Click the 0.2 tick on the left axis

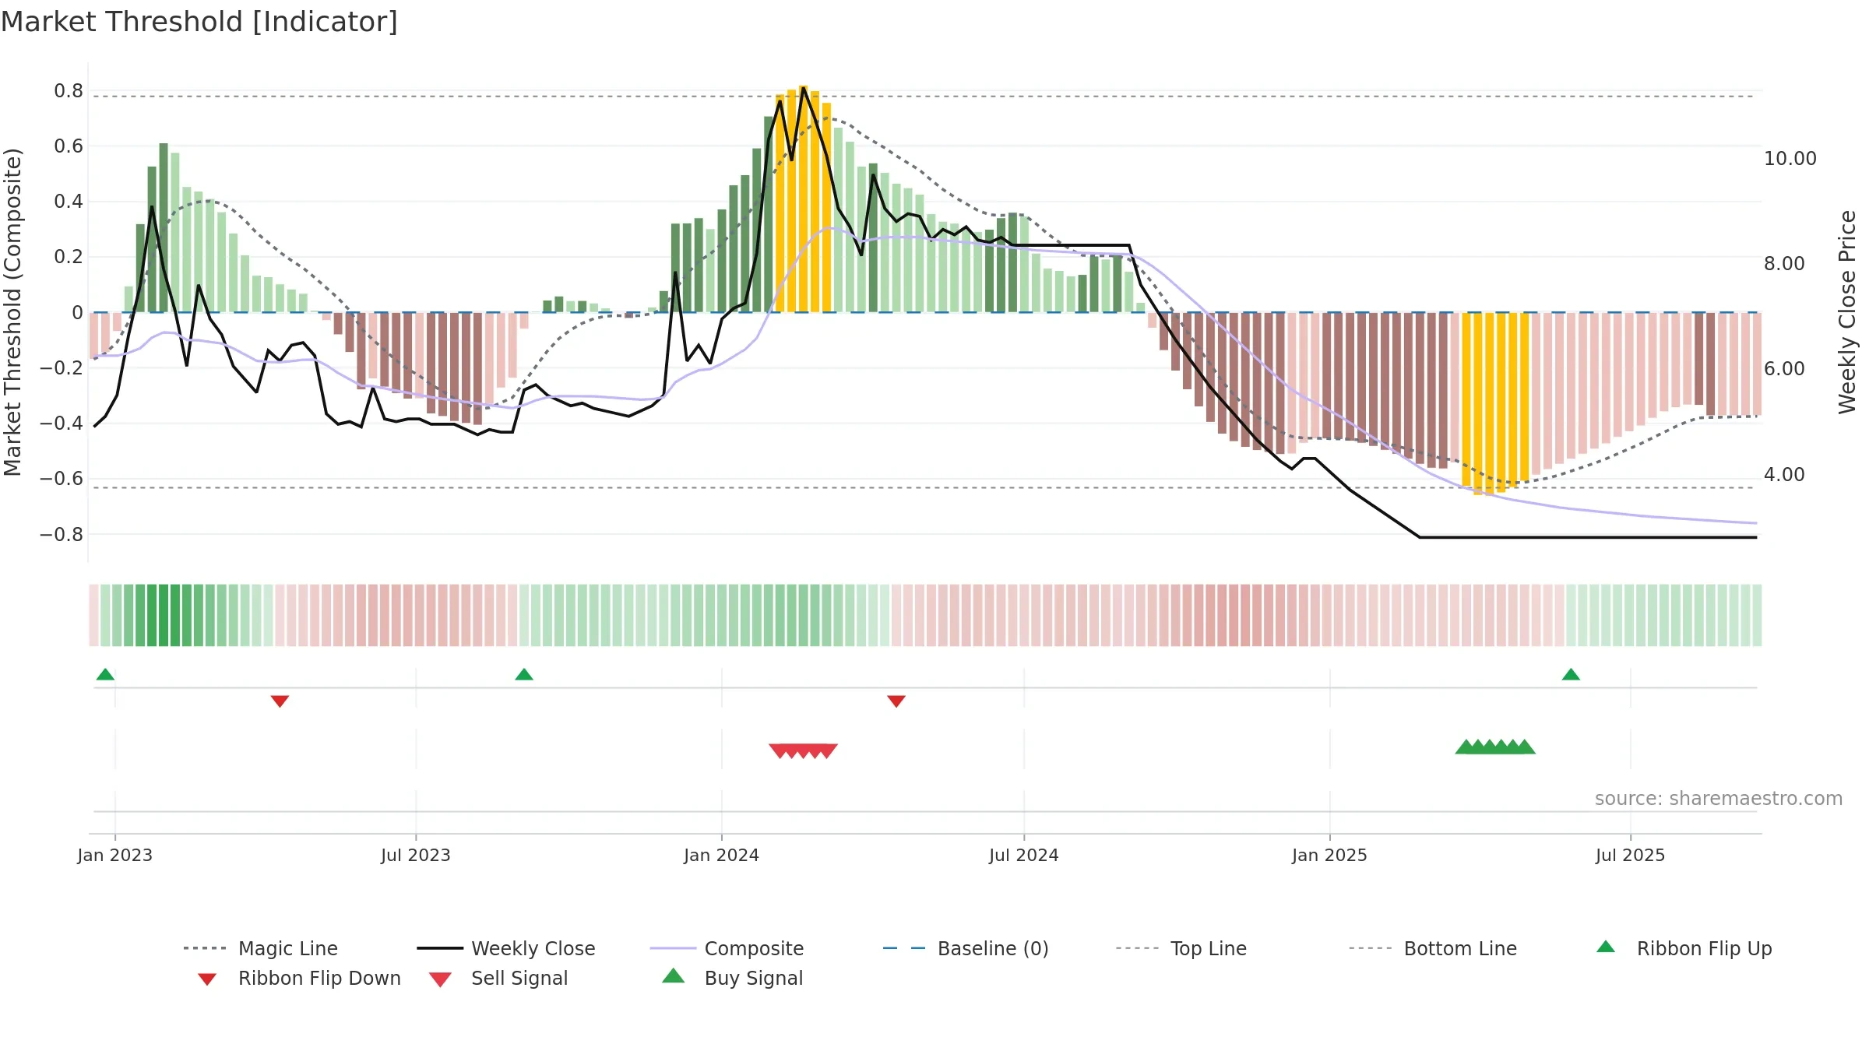pos(69,257)
